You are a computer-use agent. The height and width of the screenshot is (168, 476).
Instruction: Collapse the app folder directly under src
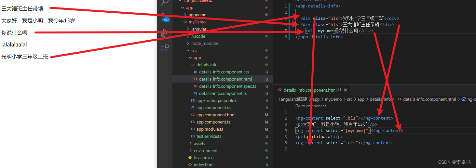coord(191,58)
